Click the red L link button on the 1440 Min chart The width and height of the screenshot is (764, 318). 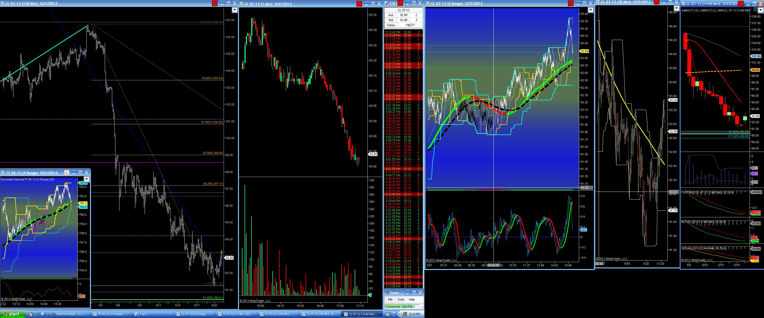point(741,3)
